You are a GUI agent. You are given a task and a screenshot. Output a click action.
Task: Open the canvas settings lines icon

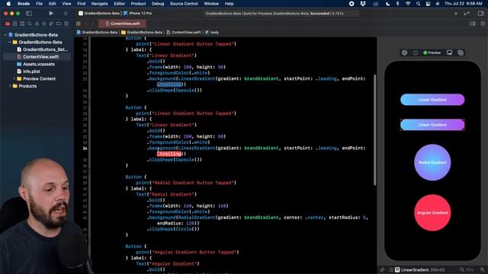pos(390,269)
